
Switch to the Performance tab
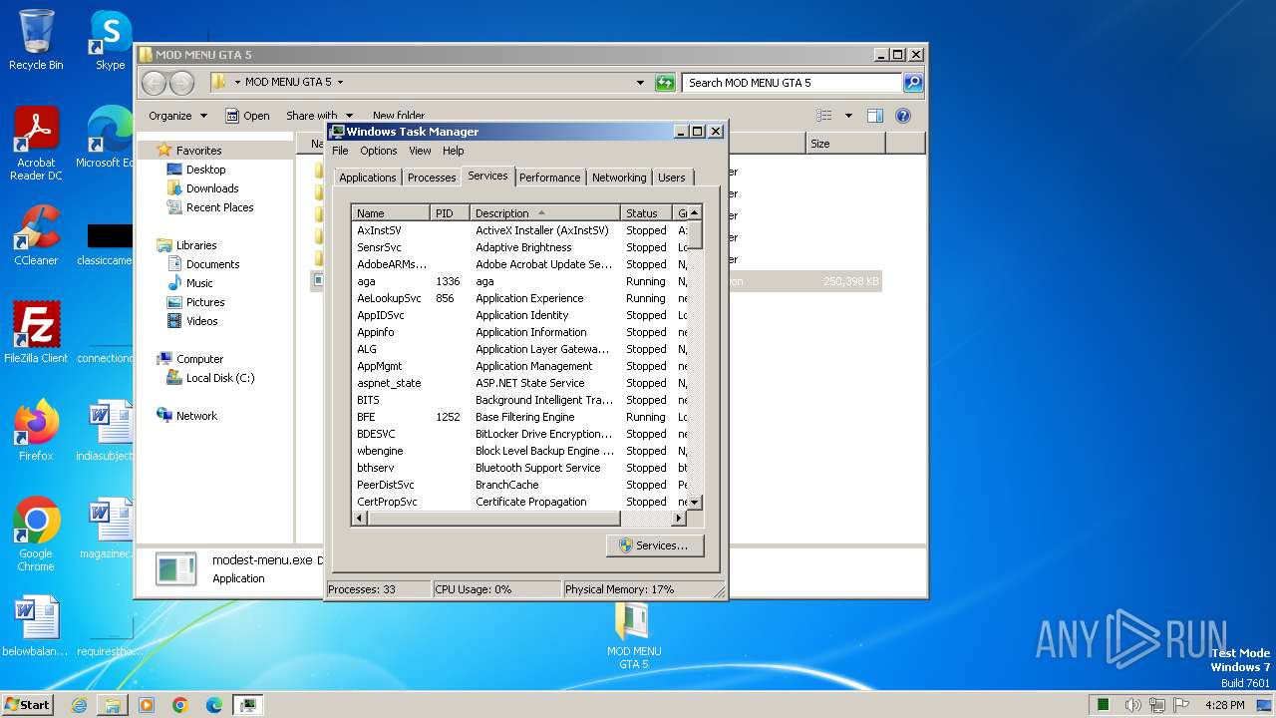549,178
